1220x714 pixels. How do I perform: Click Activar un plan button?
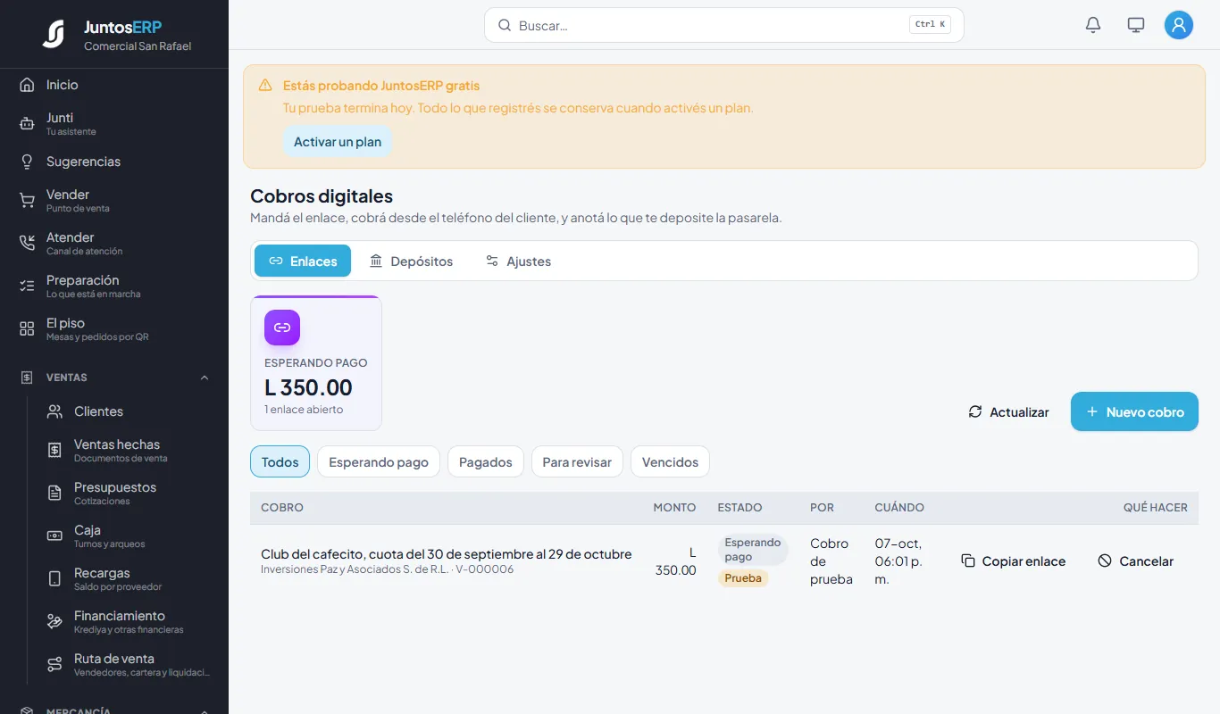point(338,141)
